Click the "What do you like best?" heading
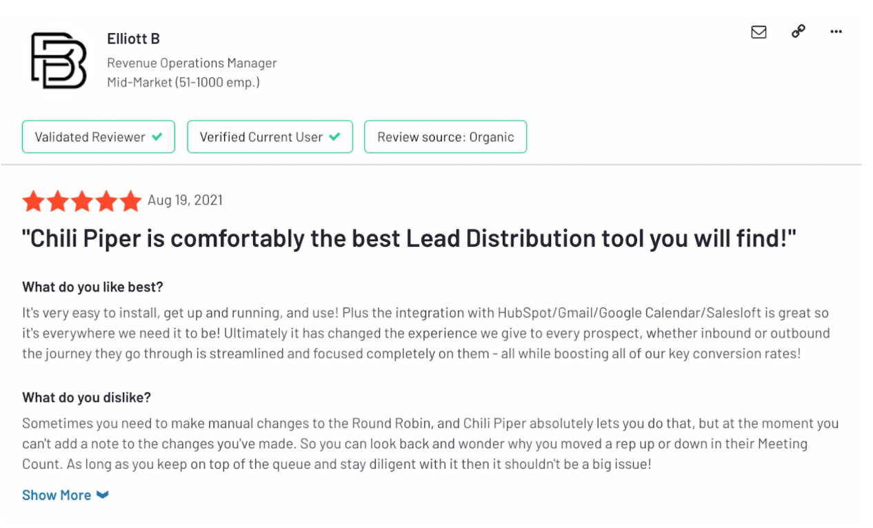 (92, 287)
